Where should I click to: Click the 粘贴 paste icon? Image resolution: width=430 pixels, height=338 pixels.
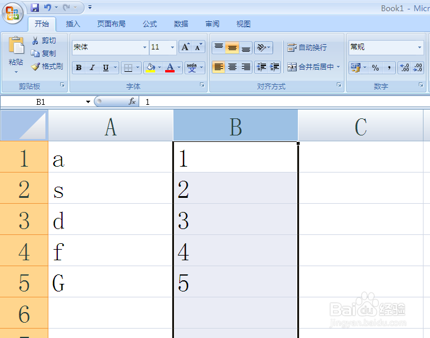[16, 45]
